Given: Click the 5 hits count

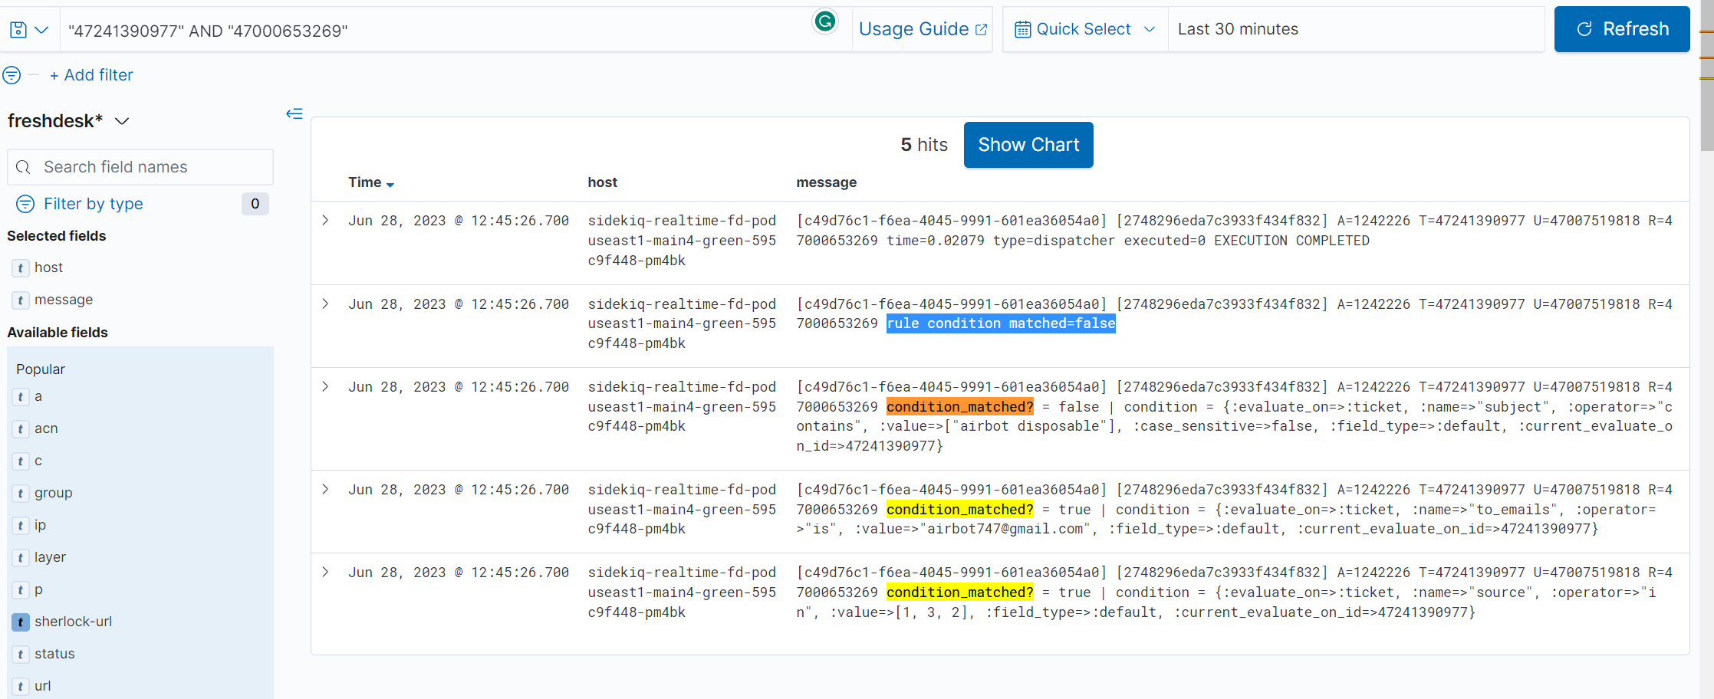Looking at the screenshot, I should point(924,145).
